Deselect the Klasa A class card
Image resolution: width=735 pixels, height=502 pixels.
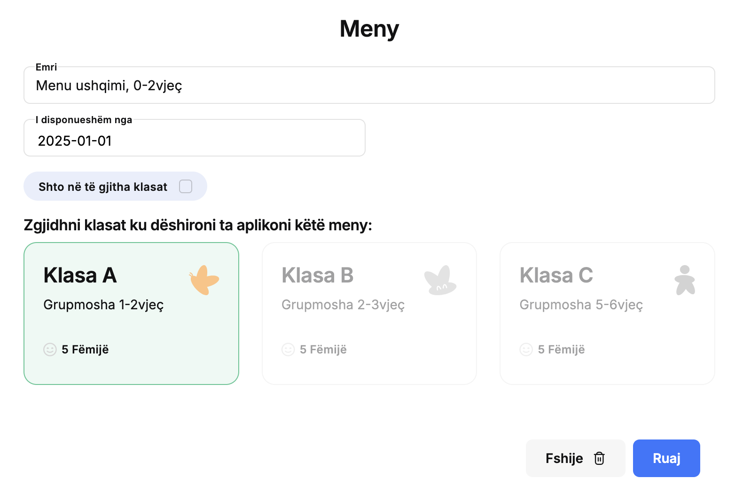132,314
